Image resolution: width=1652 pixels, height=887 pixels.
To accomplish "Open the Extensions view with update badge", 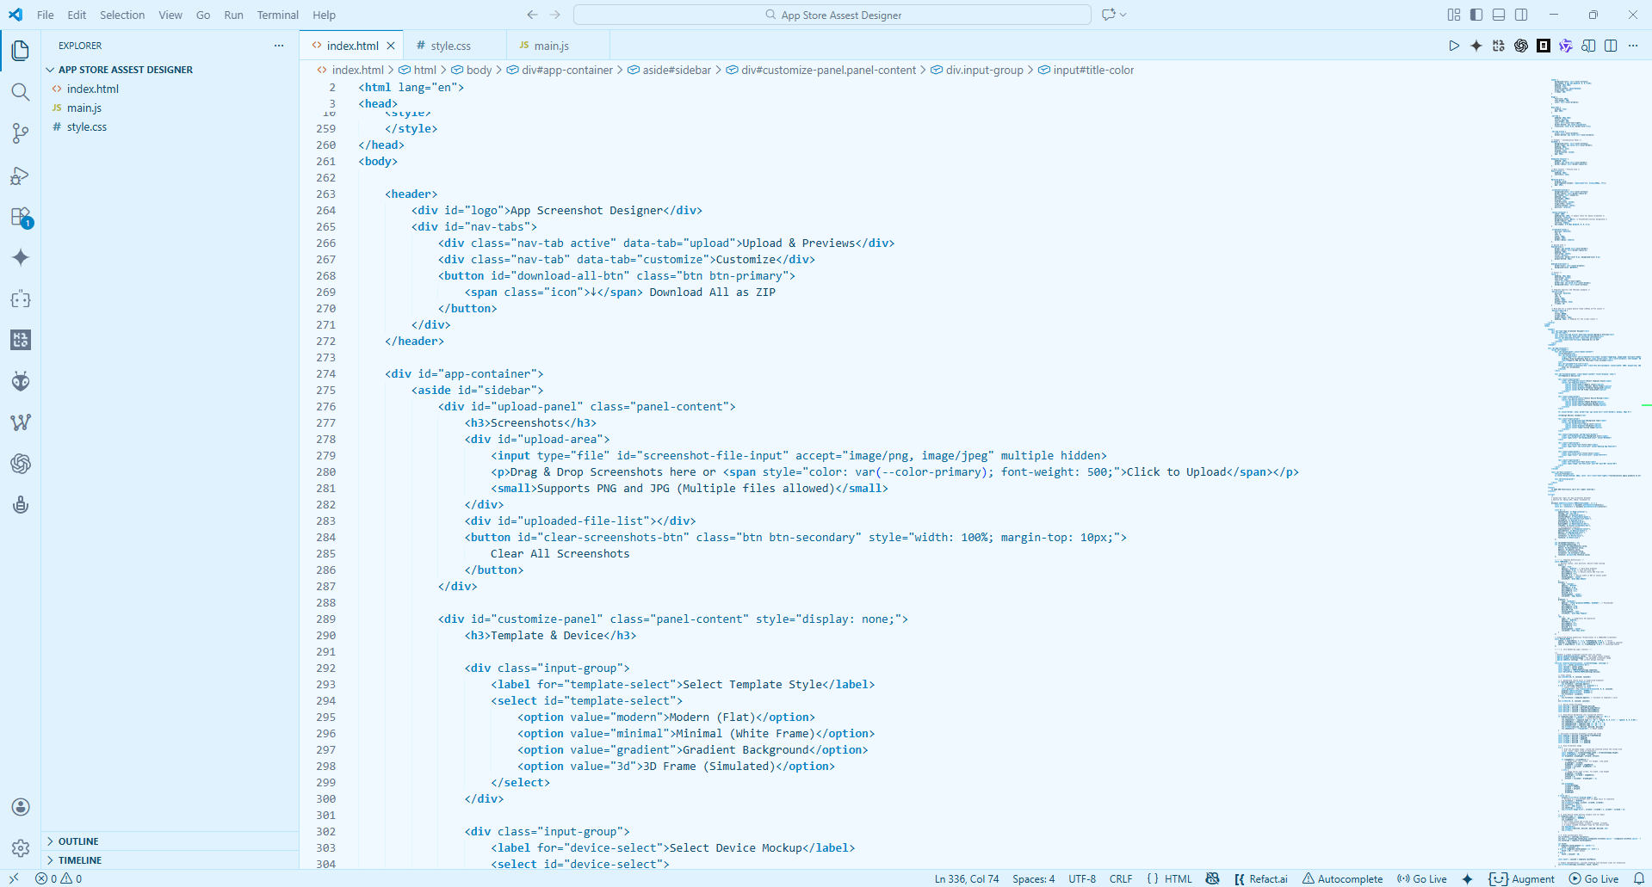I will point(21,217).
